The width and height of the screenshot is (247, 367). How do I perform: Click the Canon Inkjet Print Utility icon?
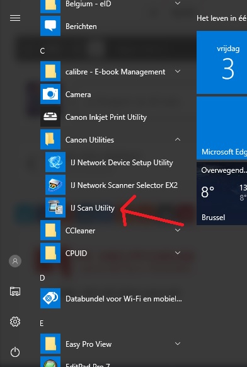[x=50, y=117]
